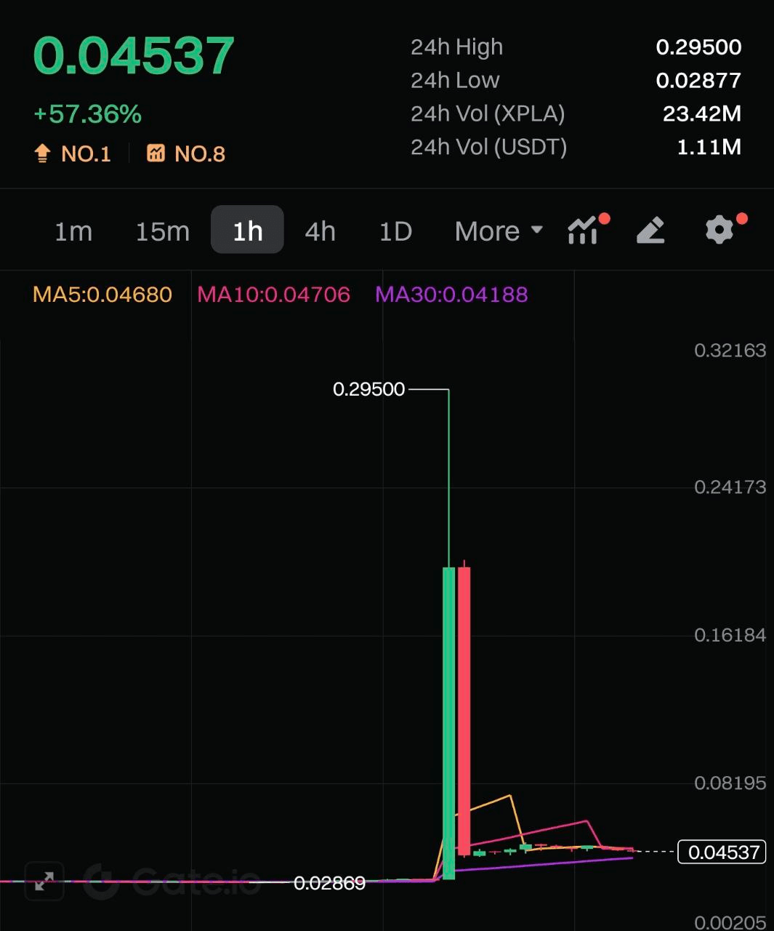Tap the NO.8 ranking text

point(200,154)
